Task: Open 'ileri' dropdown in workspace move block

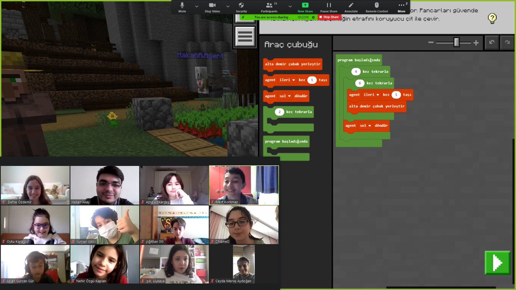Action: tap(372, 95)
